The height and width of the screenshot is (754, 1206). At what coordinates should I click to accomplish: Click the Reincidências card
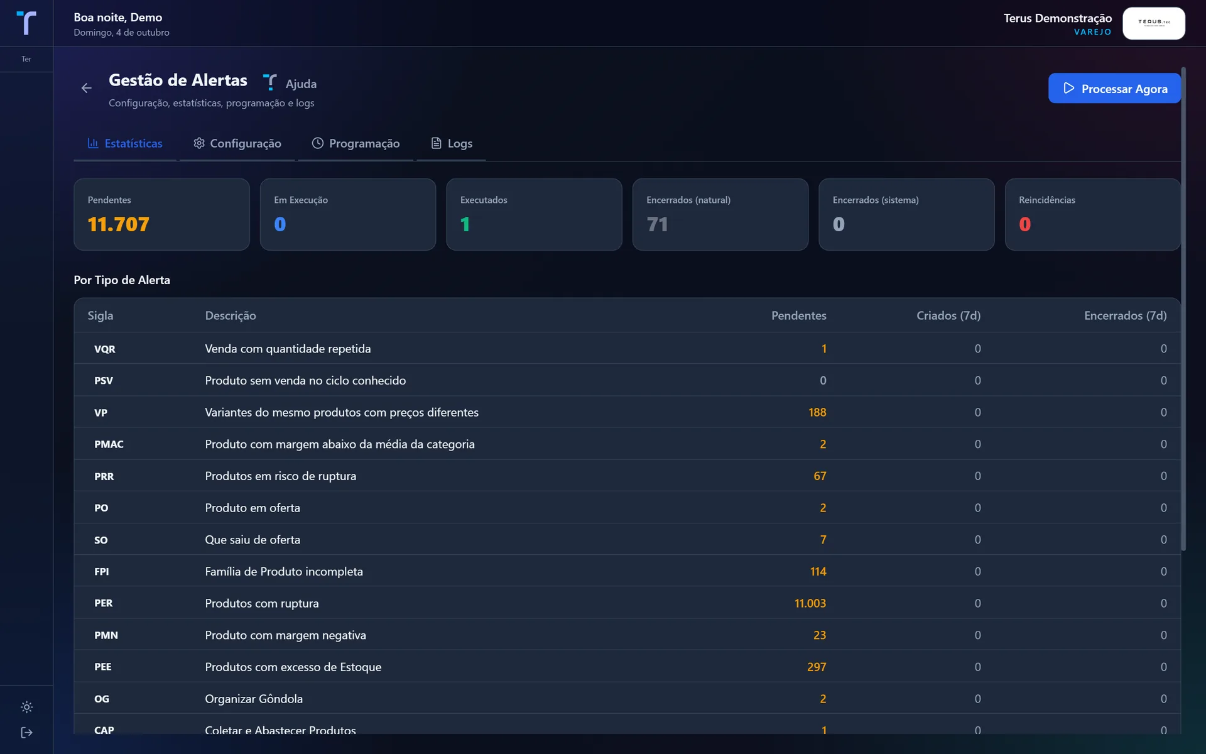tap(1092, 214)
